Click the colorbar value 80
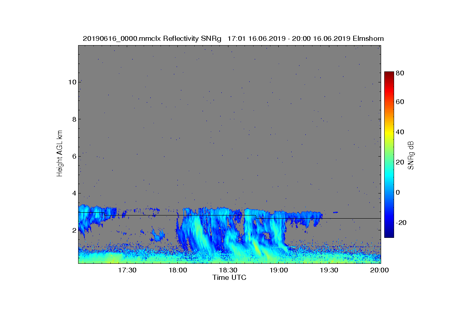471x314 pixels. click(x=400, y=73)
